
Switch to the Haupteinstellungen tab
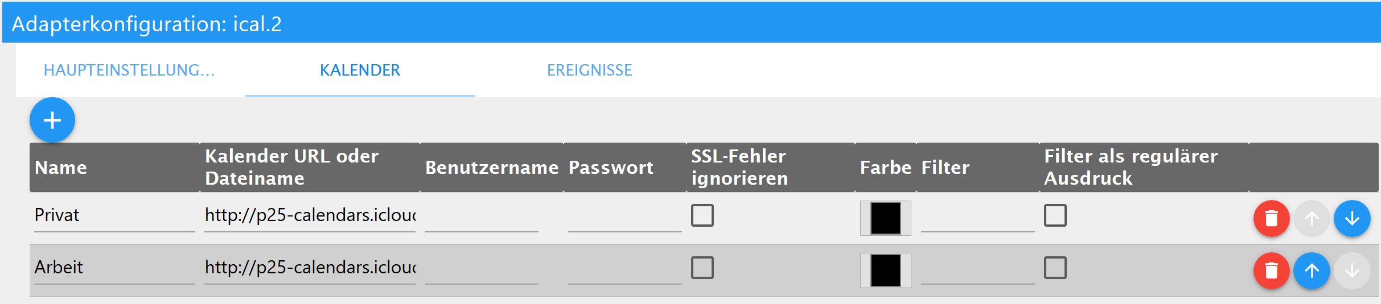click(129, 70)
